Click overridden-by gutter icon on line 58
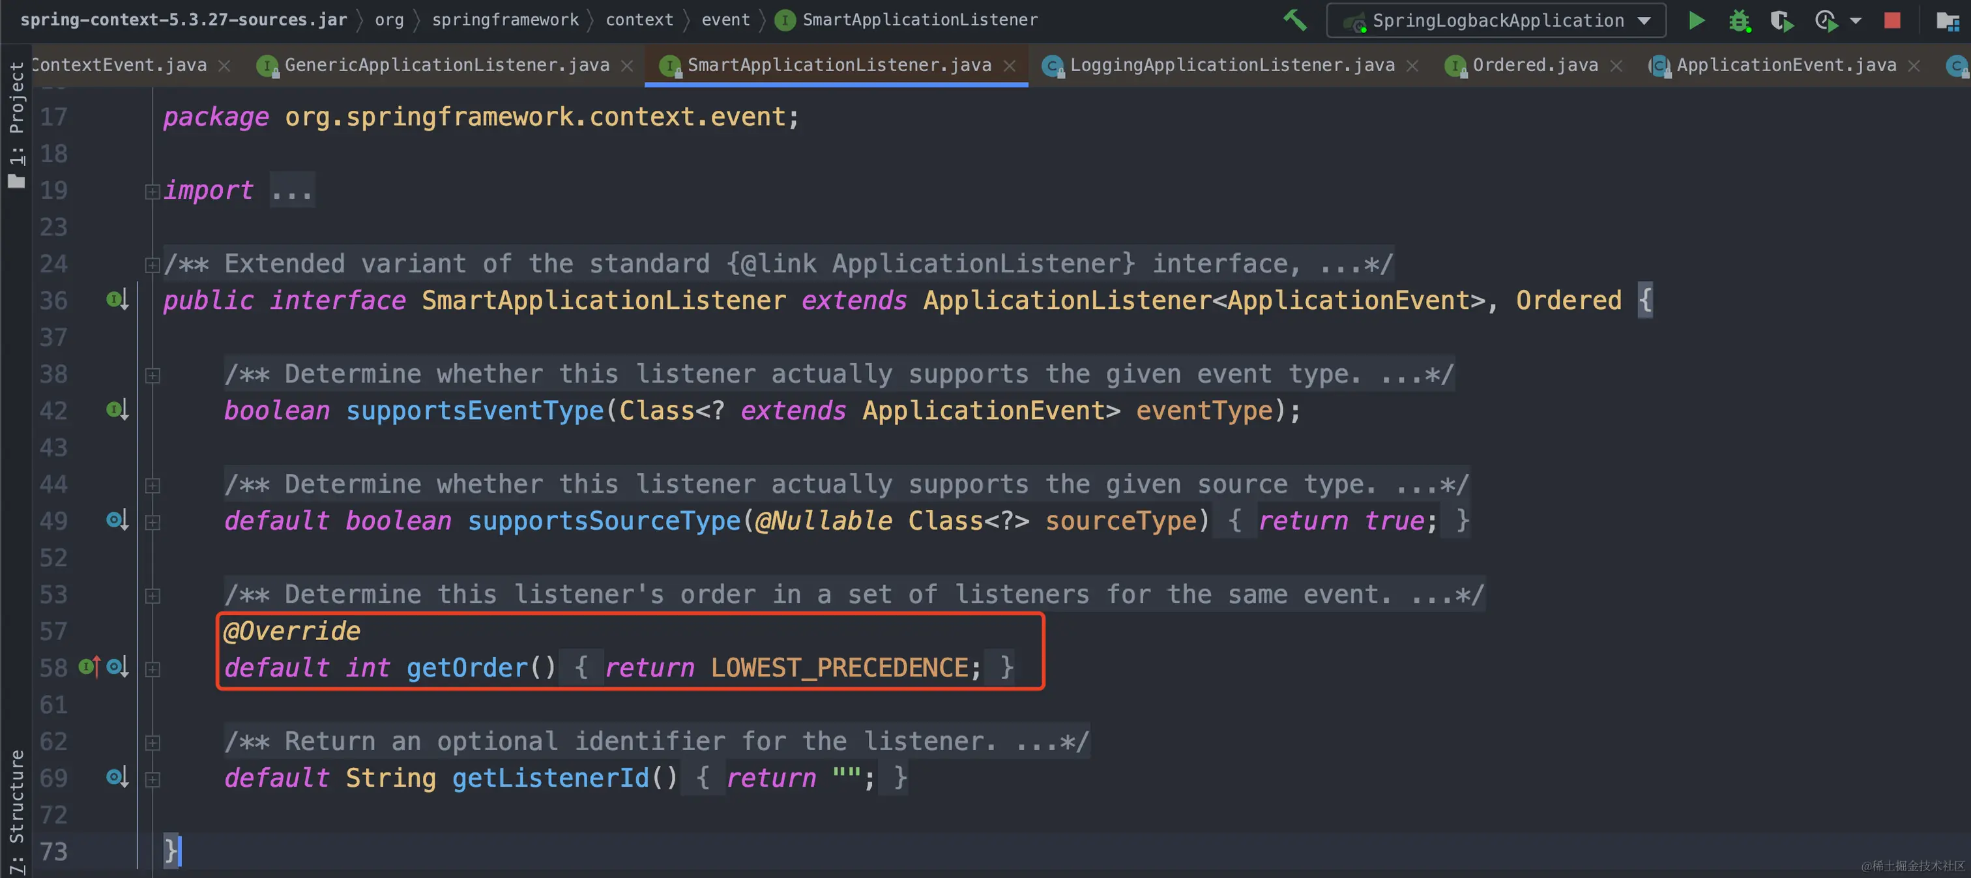1971x878 pixels. tap(117, 667)
